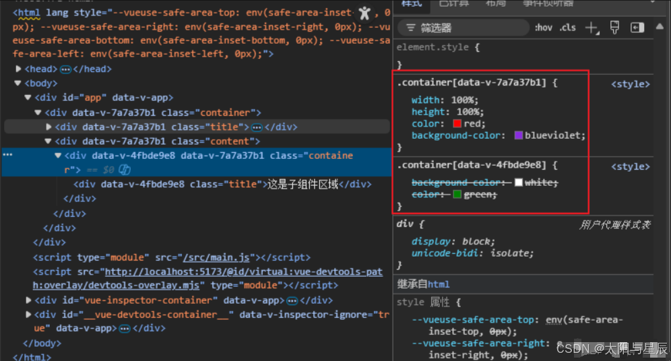The image size is (671, 361).
Task: Focus the 筛选器 filter input field
Action: [464, 28]
